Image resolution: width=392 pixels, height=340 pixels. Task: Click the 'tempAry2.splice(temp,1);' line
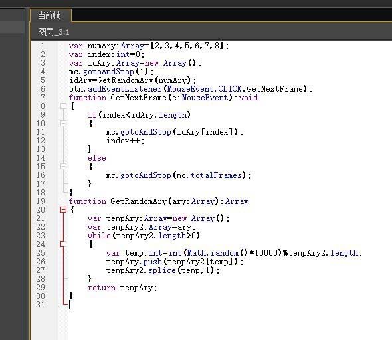click(163, 270)
